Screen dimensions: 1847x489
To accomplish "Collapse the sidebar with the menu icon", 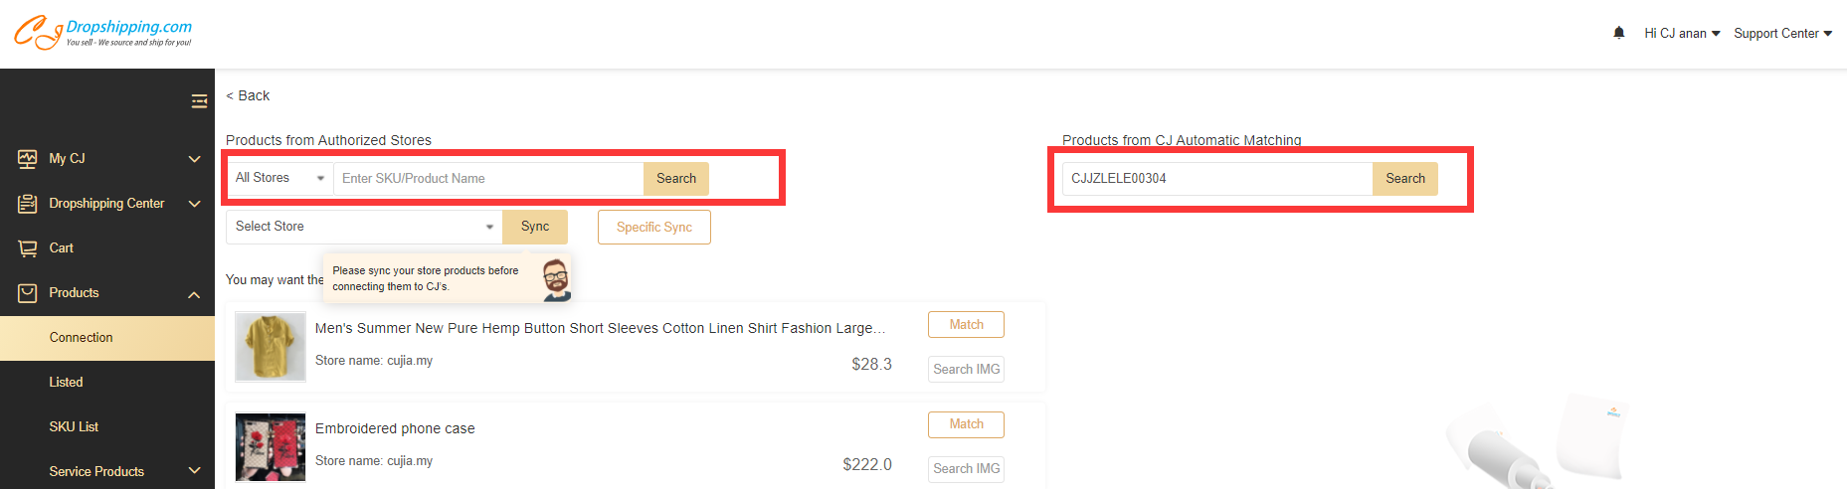I will (199, 100).
